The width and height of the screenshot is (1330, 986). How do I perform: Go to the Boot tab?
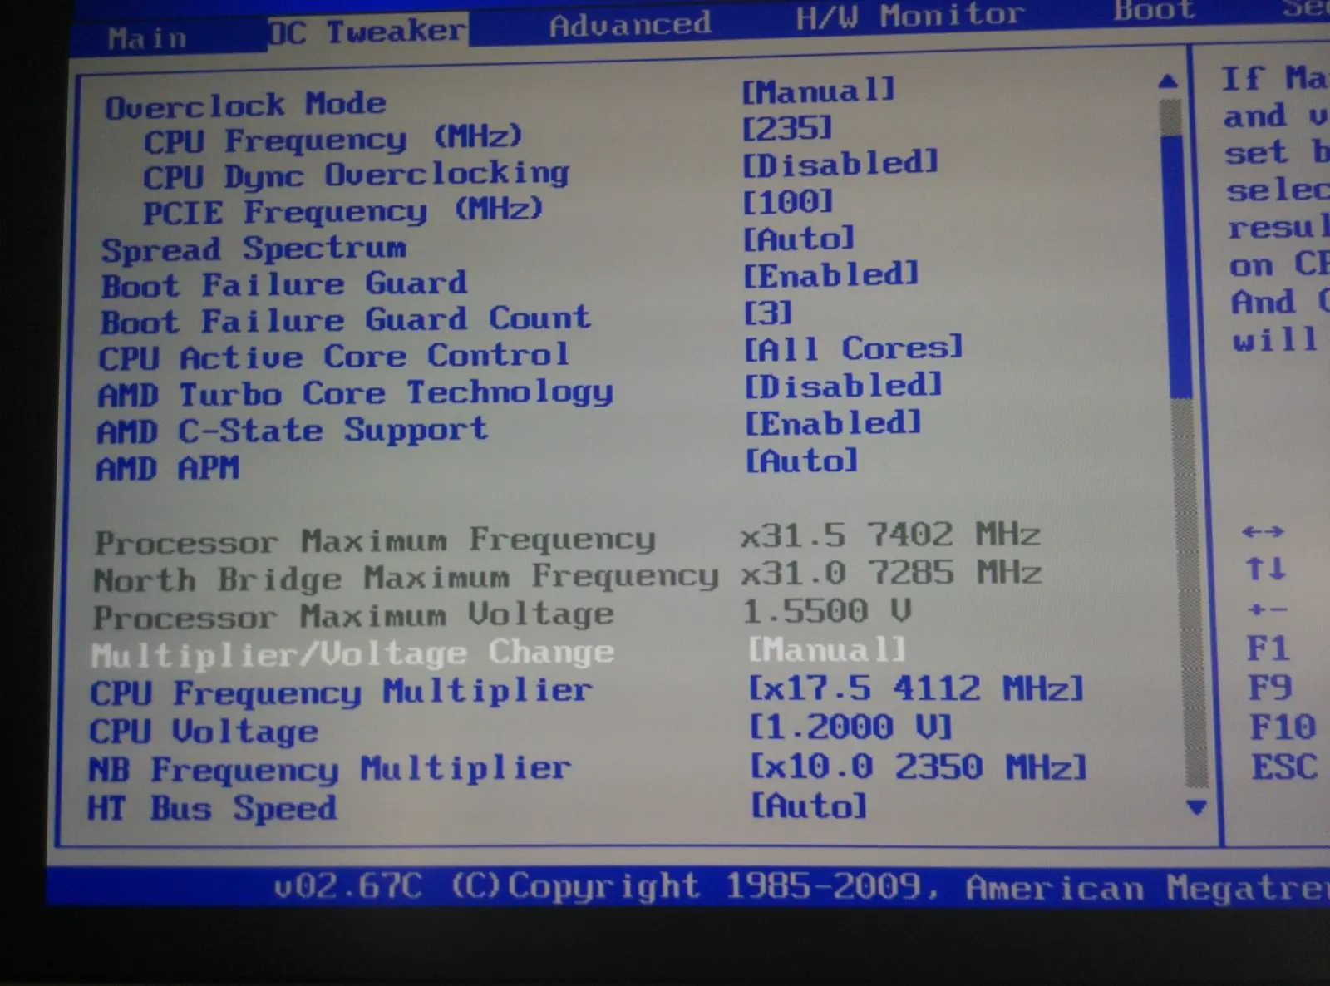[1154, 10]
